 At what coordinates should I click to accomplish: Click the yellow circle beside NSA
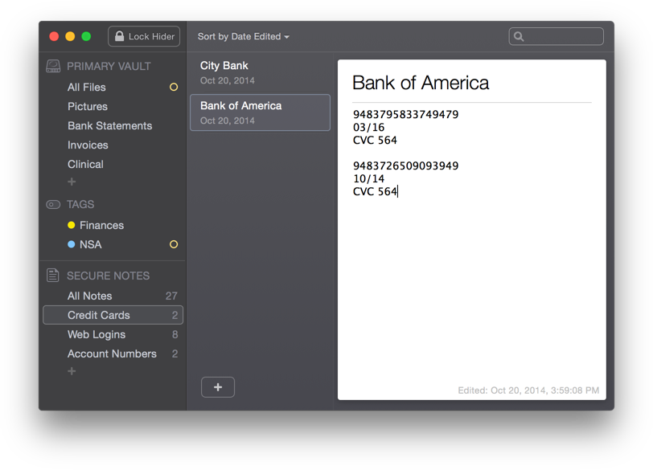(174, 244)
